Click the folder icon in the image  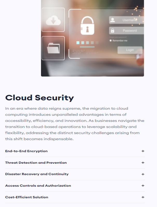(x=53, y=48)
